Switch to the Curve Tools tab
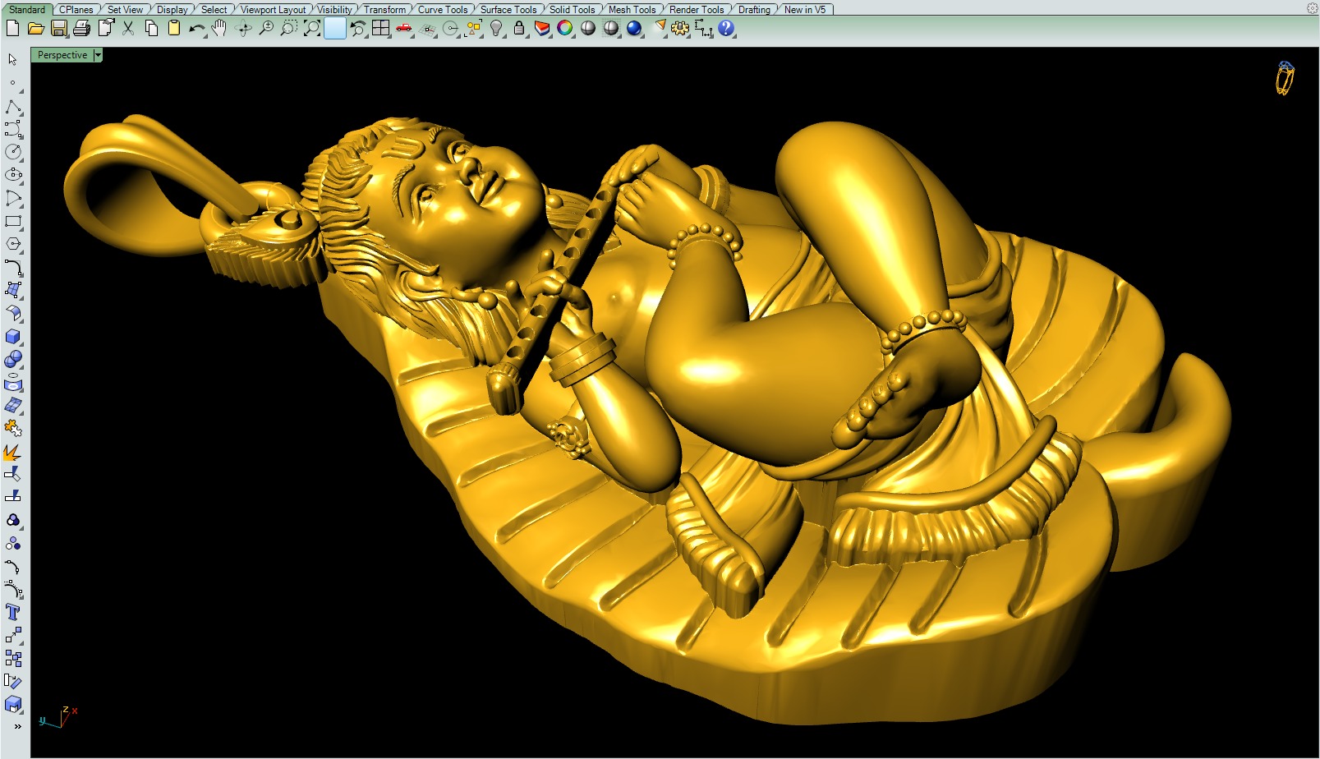 point(443,10)
